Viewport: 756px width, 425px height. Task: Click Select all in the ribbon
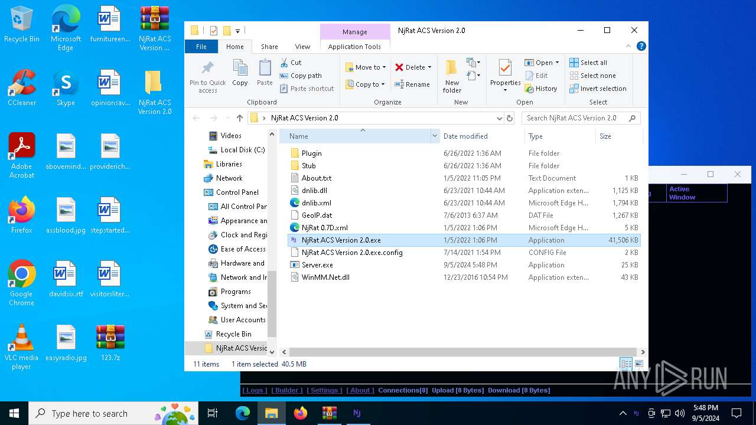(588, 63)
